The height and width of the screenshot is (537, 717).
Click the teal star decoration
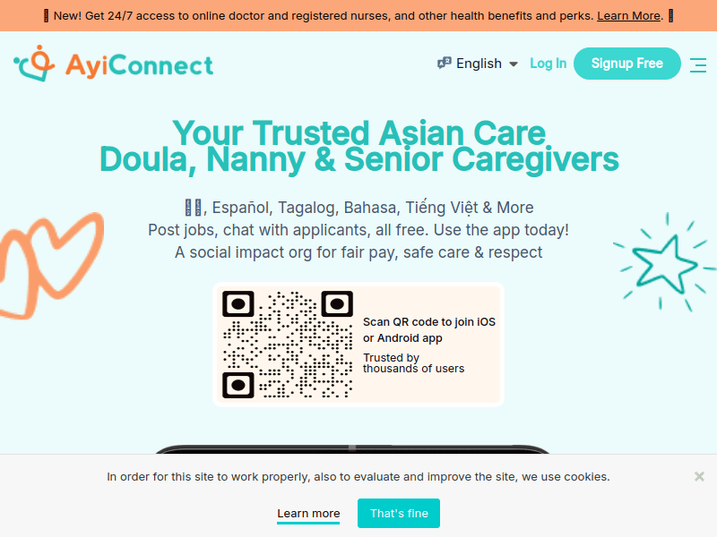(664, 260)
